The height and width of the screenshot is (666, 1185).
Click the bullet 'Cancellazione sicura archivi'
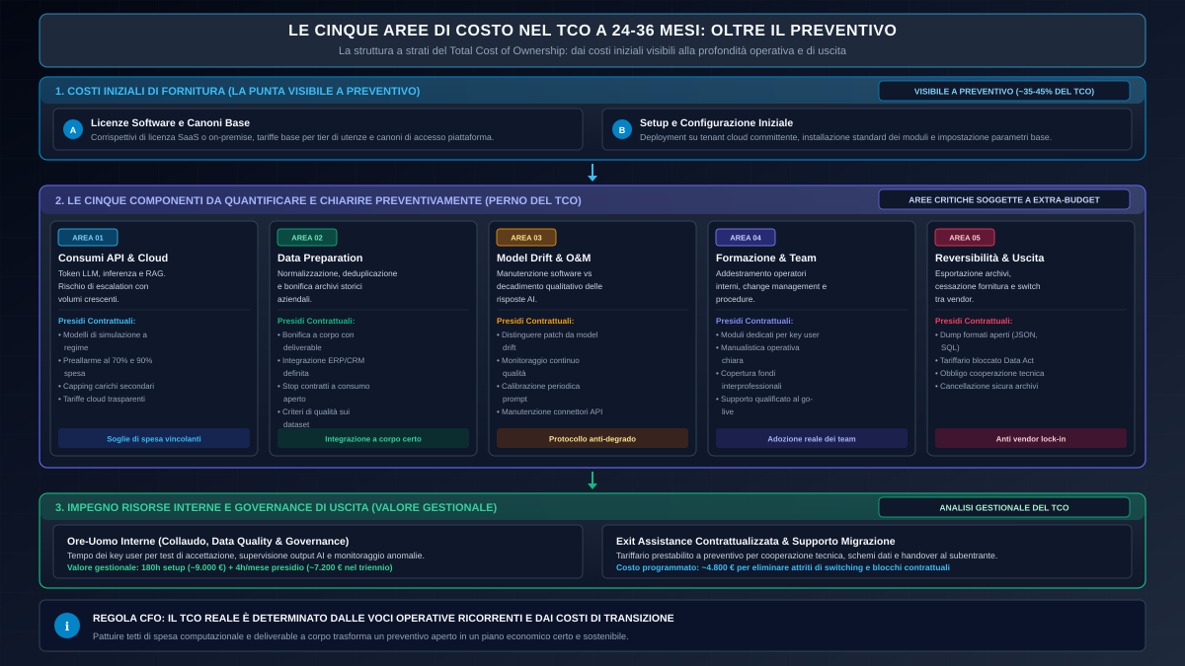coord(985,386)
